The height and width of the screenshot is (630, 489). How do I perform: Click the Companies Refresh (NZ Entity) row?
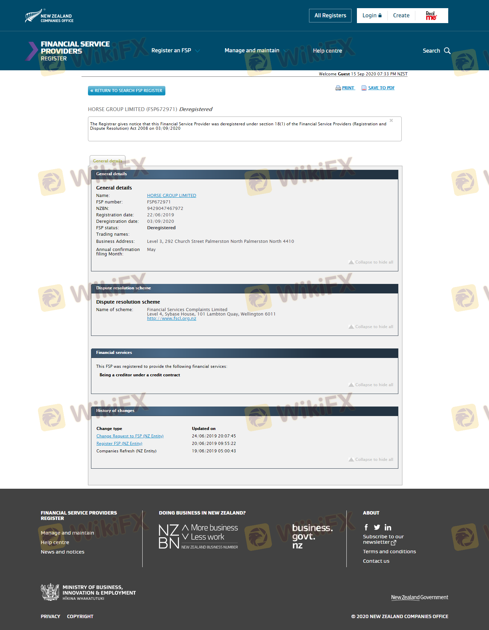[x=166, y=451]
